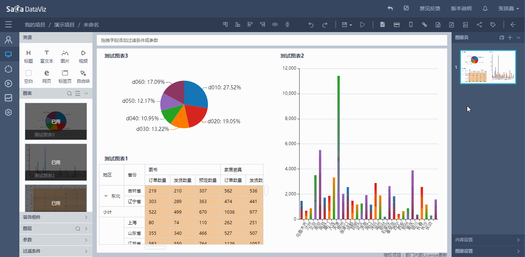This screenshot has height=257, width=525.
Task: Share the dashboard using the share icon
Action: tap(479, 25)
